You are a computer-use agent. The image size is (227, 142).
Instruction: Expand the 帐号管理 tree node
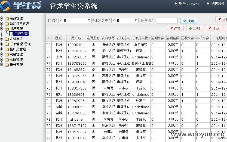1,64
